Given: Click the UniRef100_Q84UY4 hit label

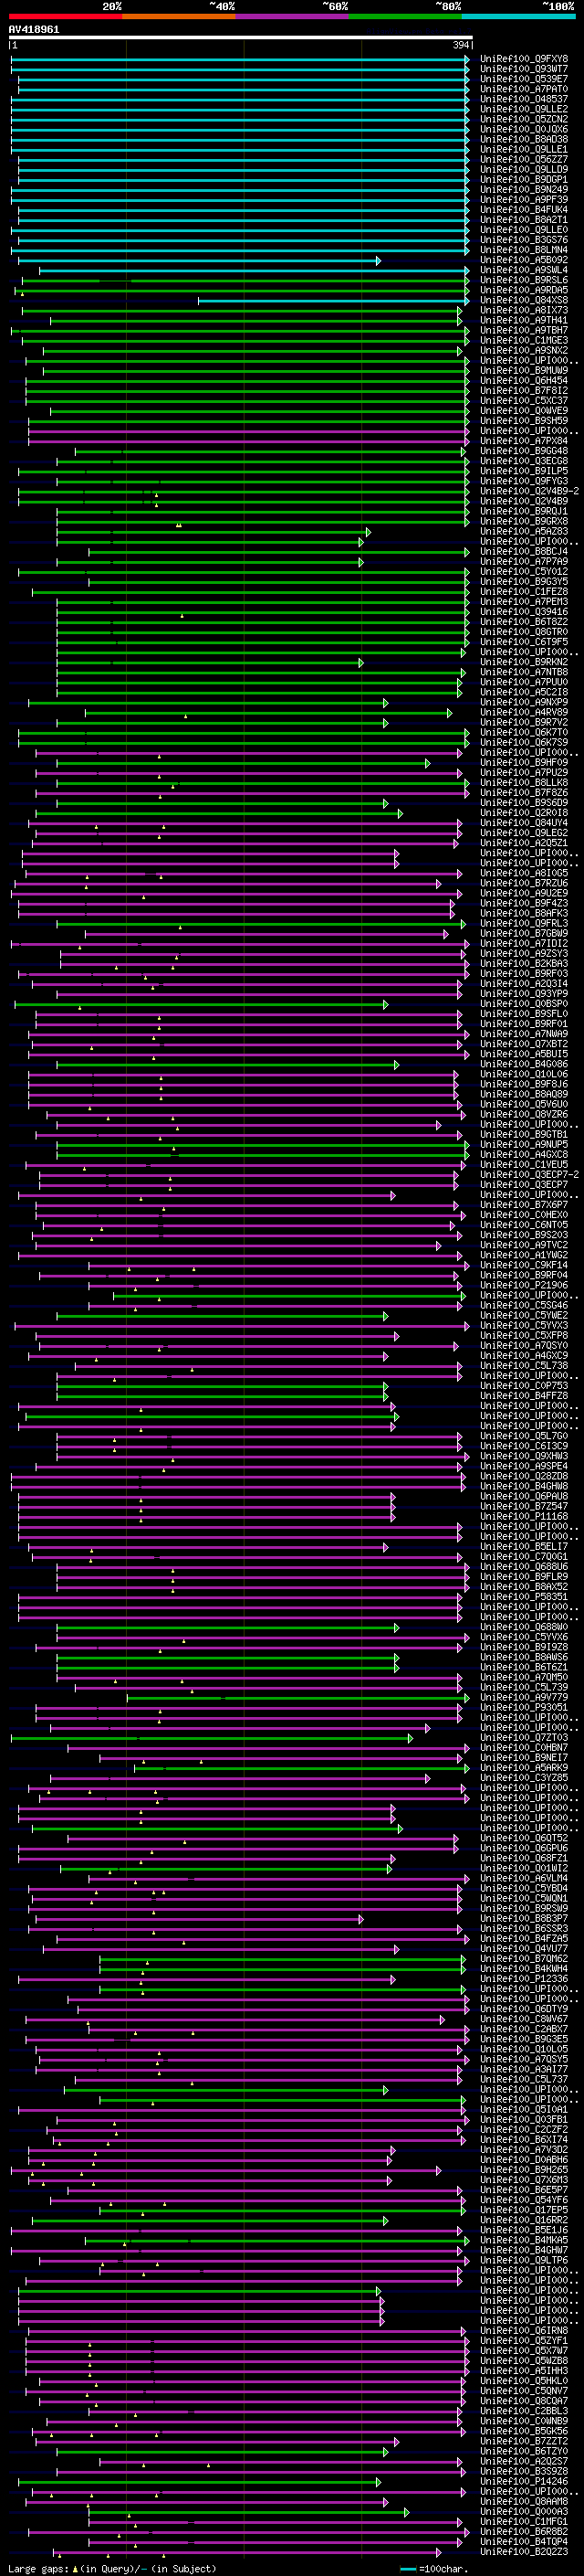Looking at the screenshot, I should [x=524, y=822].
